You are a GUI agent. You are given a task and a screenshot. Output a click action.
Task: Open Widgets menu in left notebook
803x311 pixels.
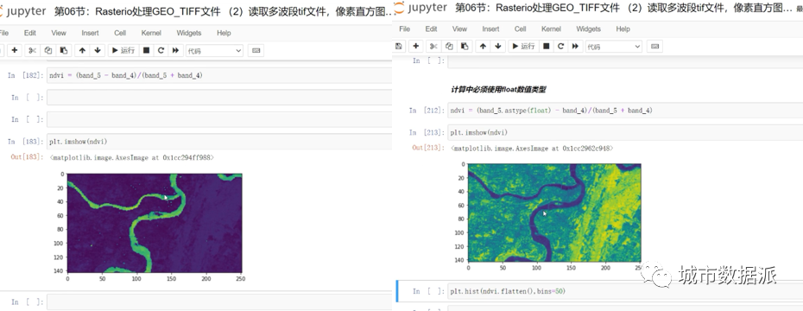pos(189,33)
